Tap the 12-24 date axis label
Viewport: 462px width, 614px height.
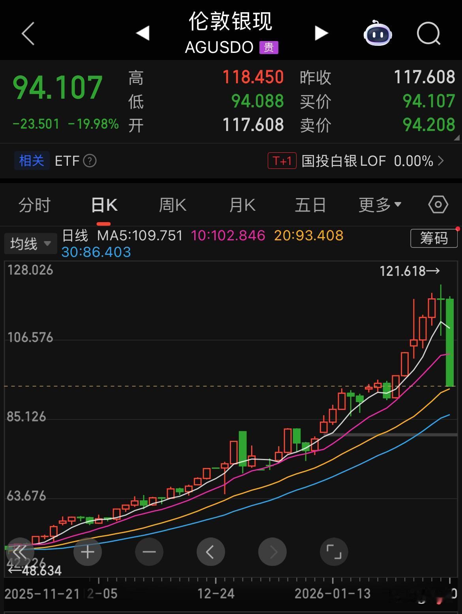pyautogui.click(x=216, y=593)
